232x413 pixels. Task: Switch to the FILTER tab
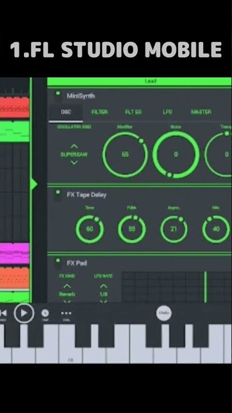tap(100, 112)
